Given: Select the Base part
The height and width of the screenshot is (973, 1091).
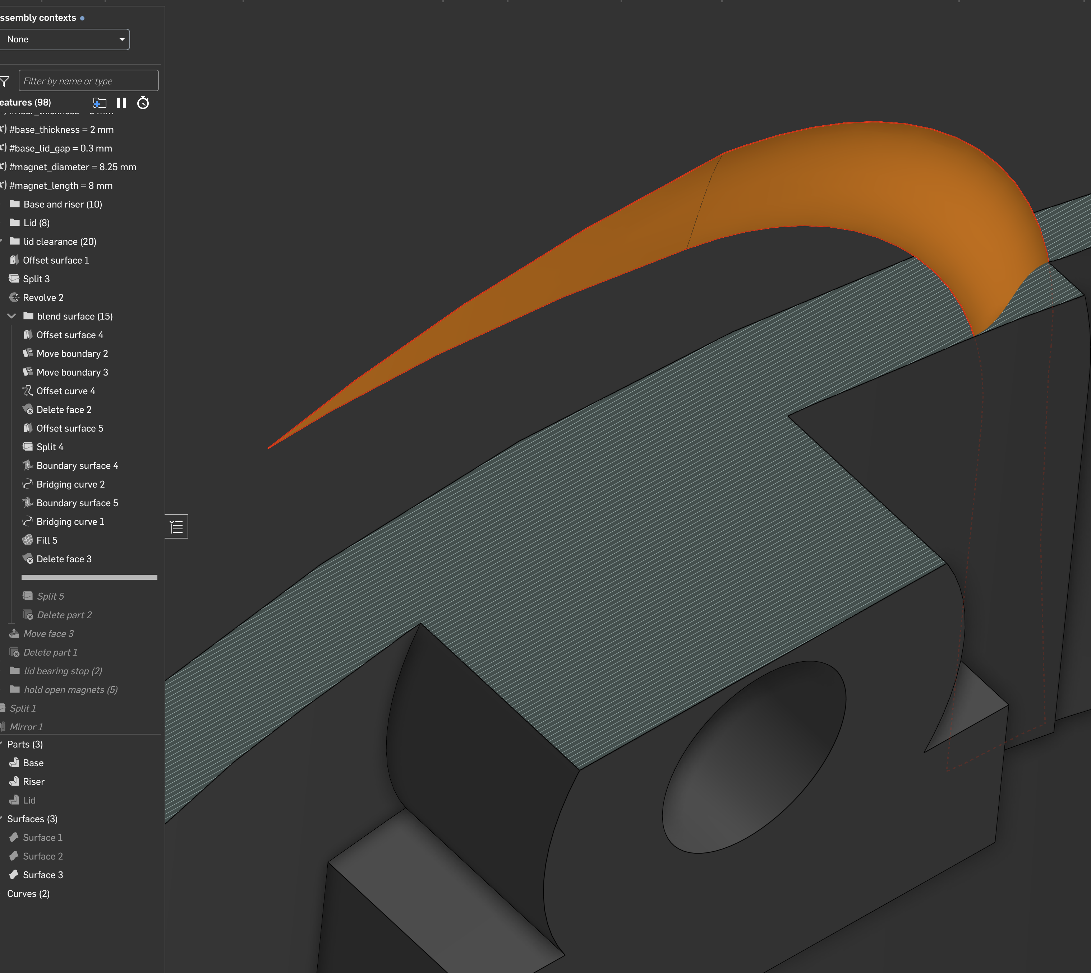Looking at the screenshot, I should click(x=33, y=763).
